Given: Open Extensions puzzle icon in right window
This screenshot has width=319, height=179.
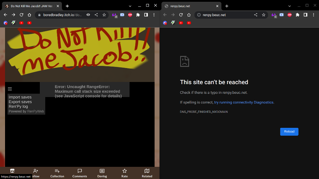Looking at the screenshot, I should click(297, 15).
